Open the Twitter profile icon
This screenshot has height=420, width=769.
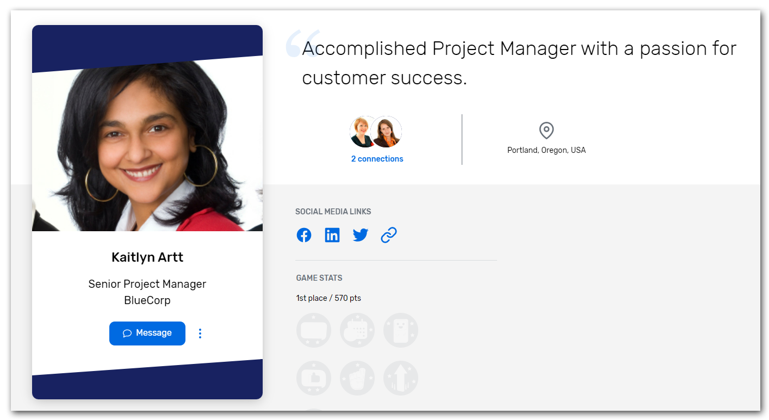(x=360, y=235)
